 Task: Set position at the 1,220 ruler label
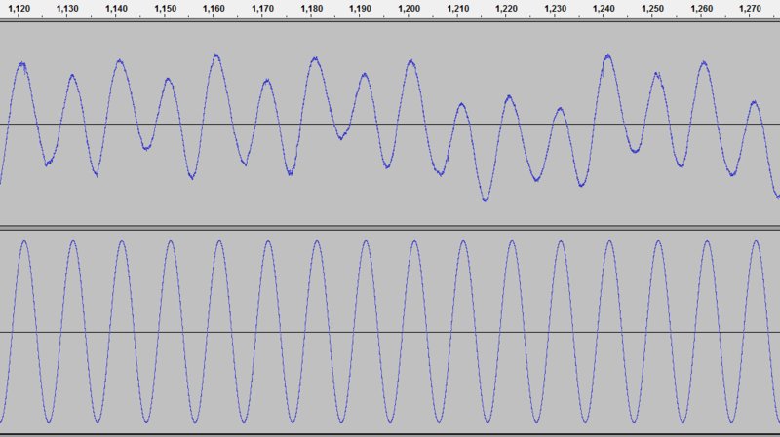(x=506, y=9)
